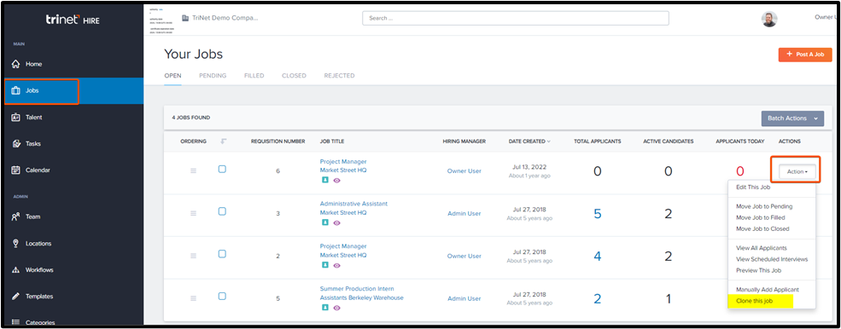
Task: Switch to the Rejected tab
Action: 339,76
